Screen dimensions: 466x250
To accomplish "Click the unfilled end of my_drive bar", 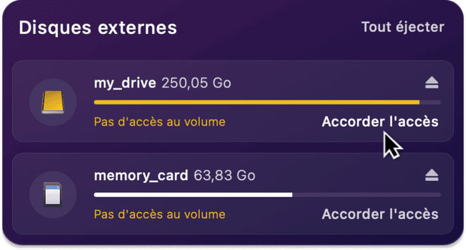I will [430, 102].
